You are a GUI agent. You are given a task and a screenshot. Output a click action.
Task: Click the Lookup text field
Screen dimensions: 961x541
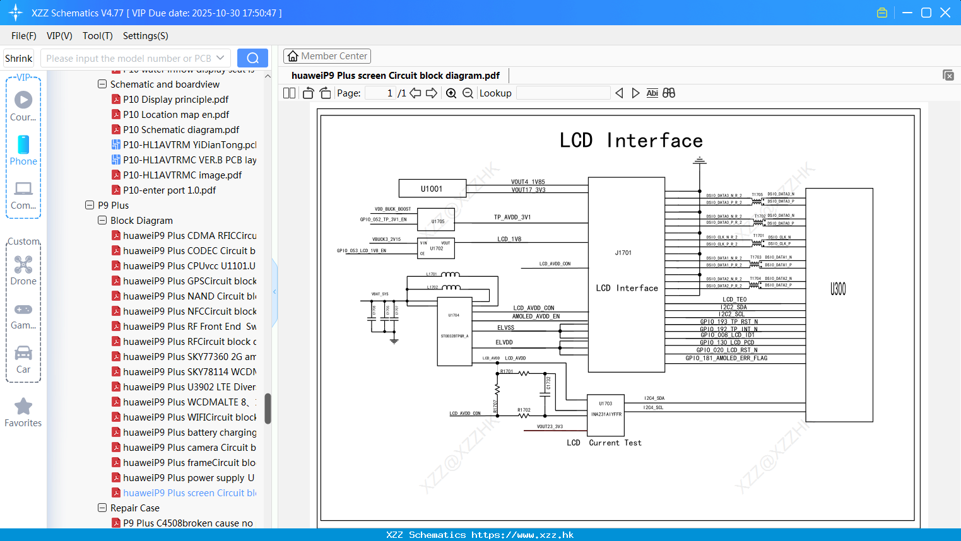pos(563,93)
